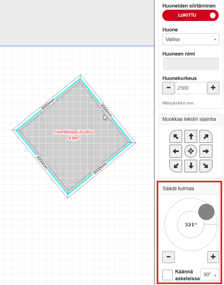Toggle the LUKITTU room movement lock switch
The width and height of the screenshot is (224, 285).
[x=190, y=15]
